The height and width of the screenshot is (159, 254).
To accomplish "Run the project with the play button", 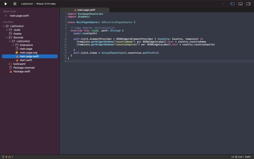I will coord(6,4).
